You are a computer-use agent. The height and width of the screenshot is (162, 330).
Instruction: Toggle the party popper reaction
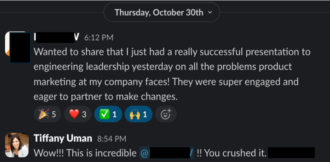46,115
